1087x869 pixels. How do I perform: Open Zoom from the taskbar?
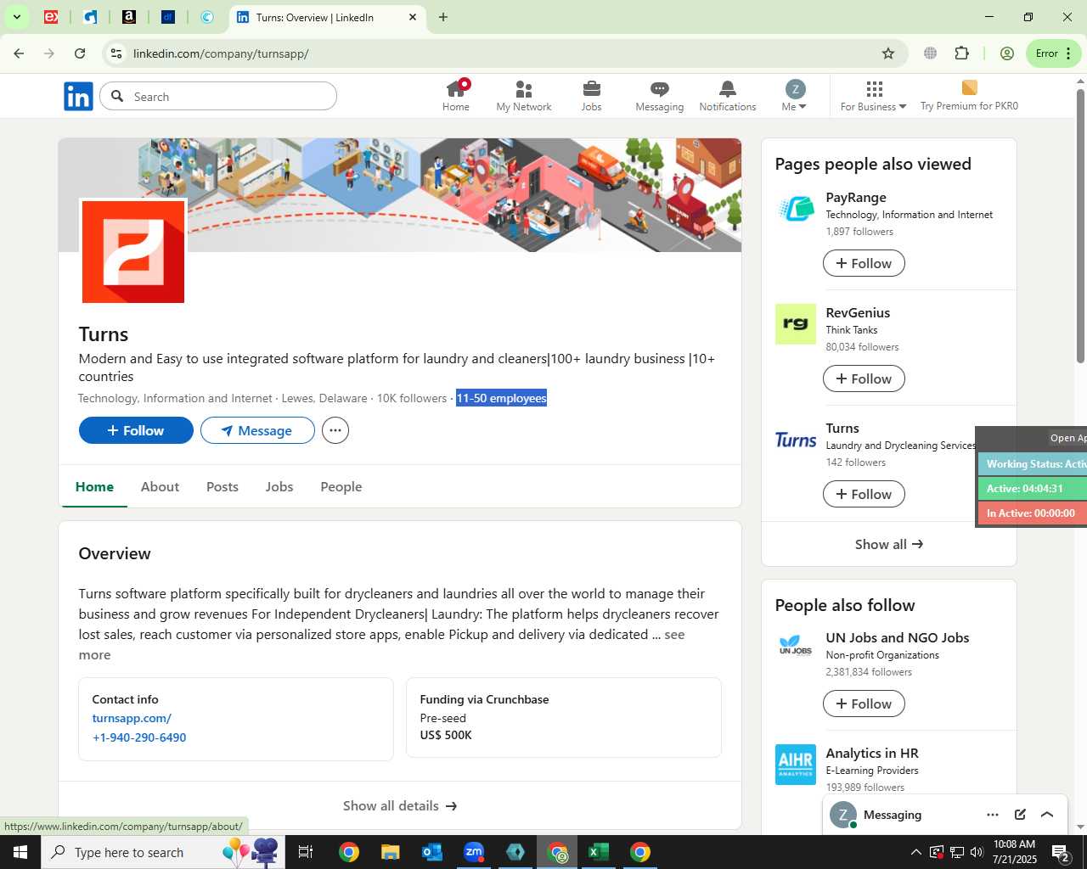point(474,852)
